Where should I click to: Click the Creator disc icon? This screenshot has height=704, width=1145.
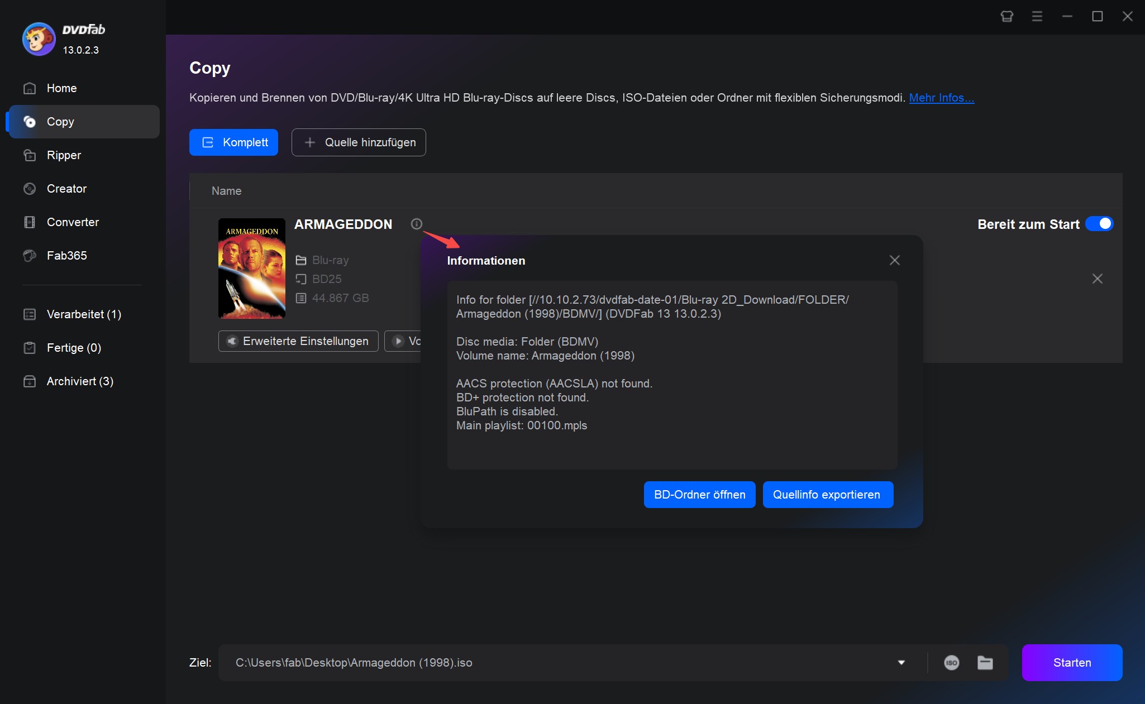30,189
